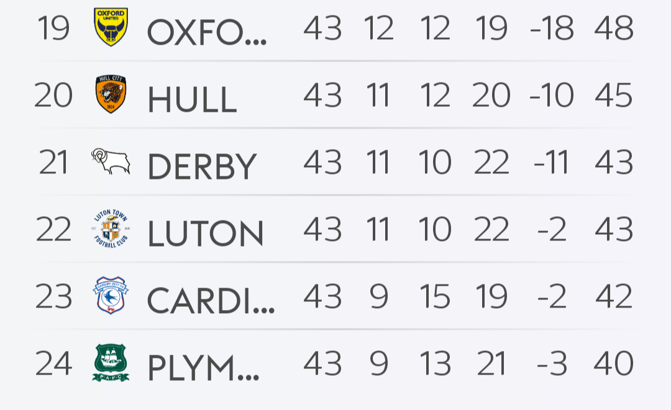Select the DERBY team name
Viewport: 671px width, 410px height.
(202, 166)
